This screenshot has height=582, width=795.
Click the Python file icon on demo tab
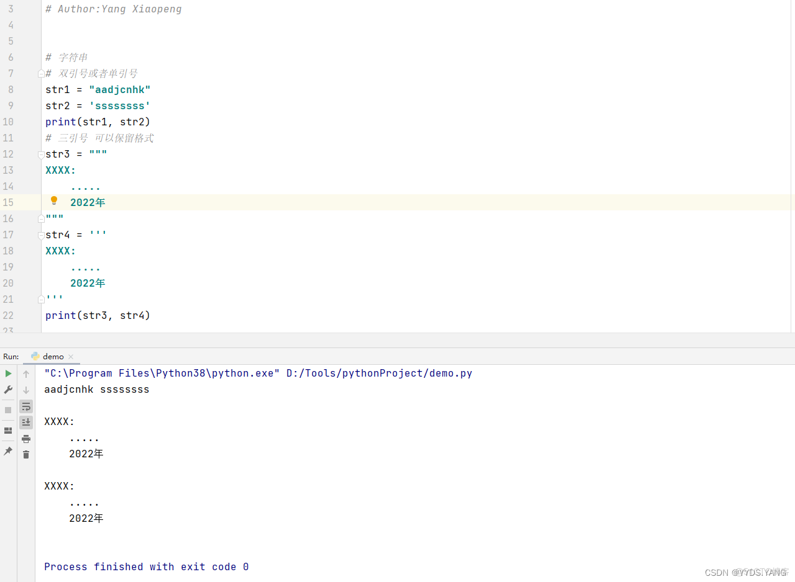(x=35, y=356)
